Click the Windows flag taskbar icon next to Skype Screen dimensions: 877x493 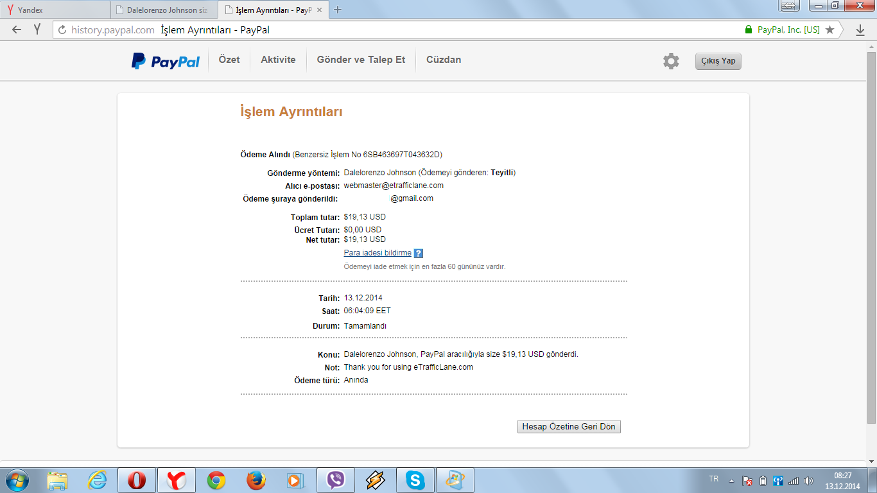coord(455,480)
